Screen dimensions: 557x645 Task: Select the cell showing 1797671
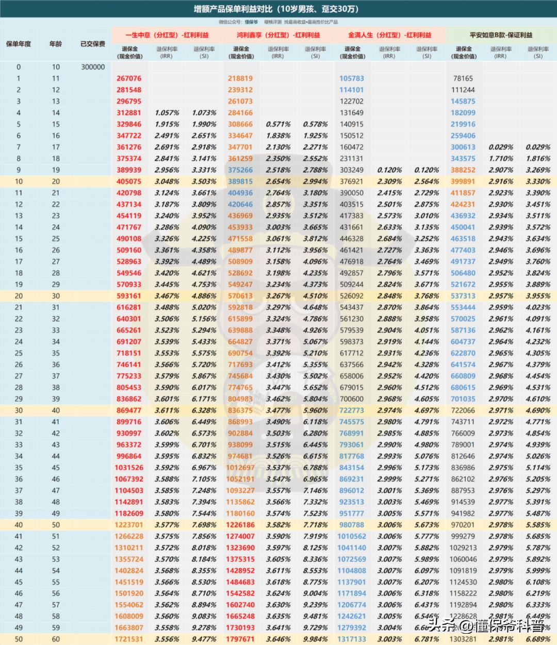coord(240,639)
